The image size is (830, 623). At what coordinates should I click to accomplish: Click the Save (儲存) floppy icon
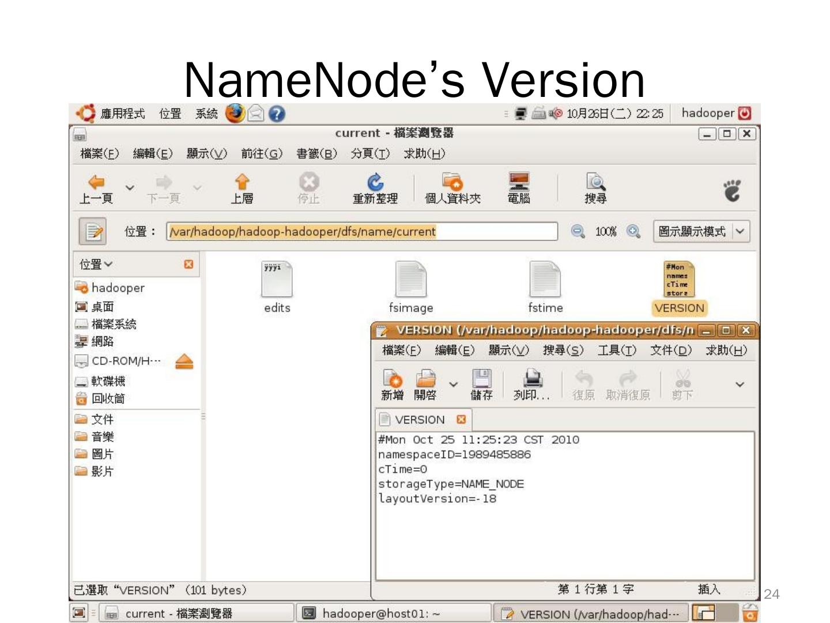point(481,379)
